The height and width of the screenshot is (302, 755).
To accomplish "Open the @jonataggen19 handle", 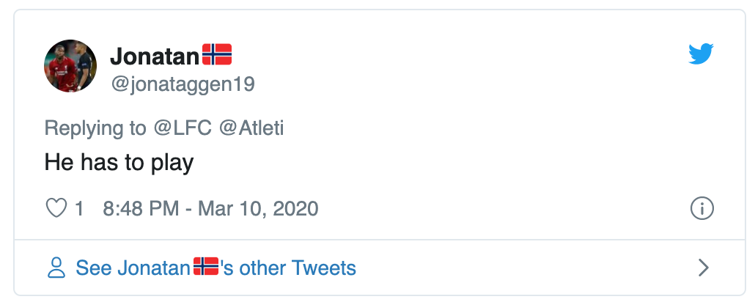I will pyautogui.click(x=183, y=84).
